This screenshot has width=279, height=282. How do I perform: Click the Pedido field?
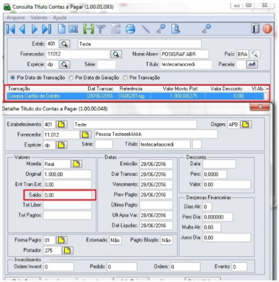click(122, 267)
